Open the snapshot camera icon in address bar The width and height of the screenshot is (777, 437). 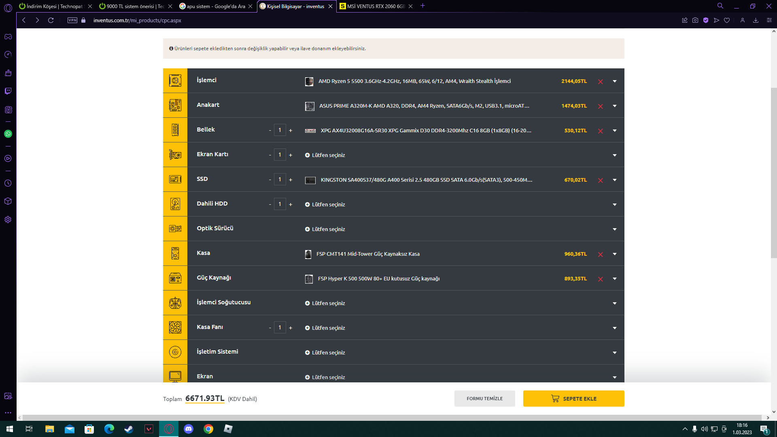pyautogui.click(x=695, y=20)
